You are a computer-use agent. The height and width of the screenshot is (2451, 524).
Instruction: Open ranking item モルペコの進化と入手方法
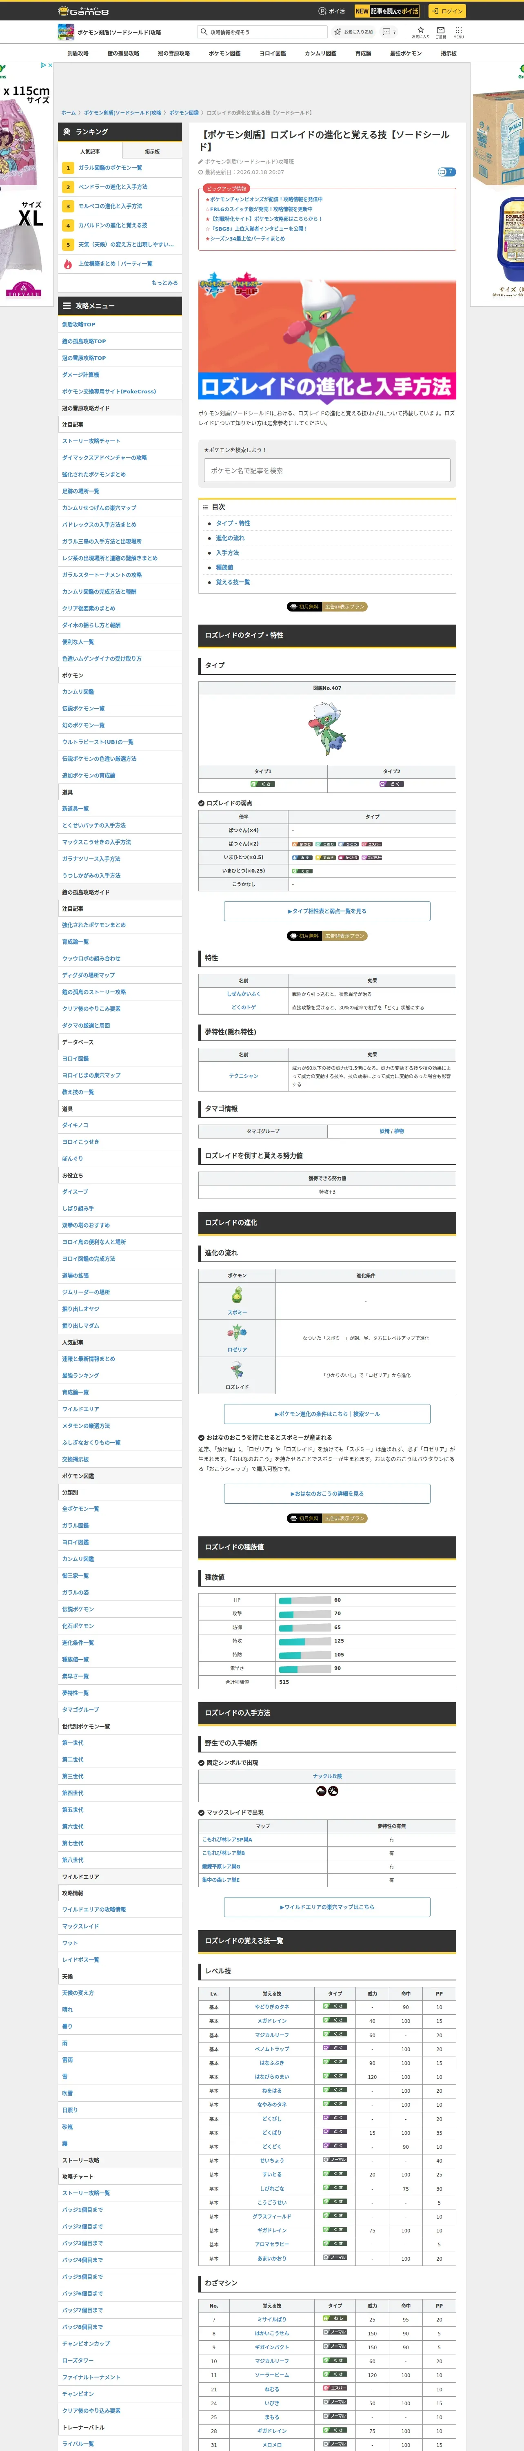[110, 205]
